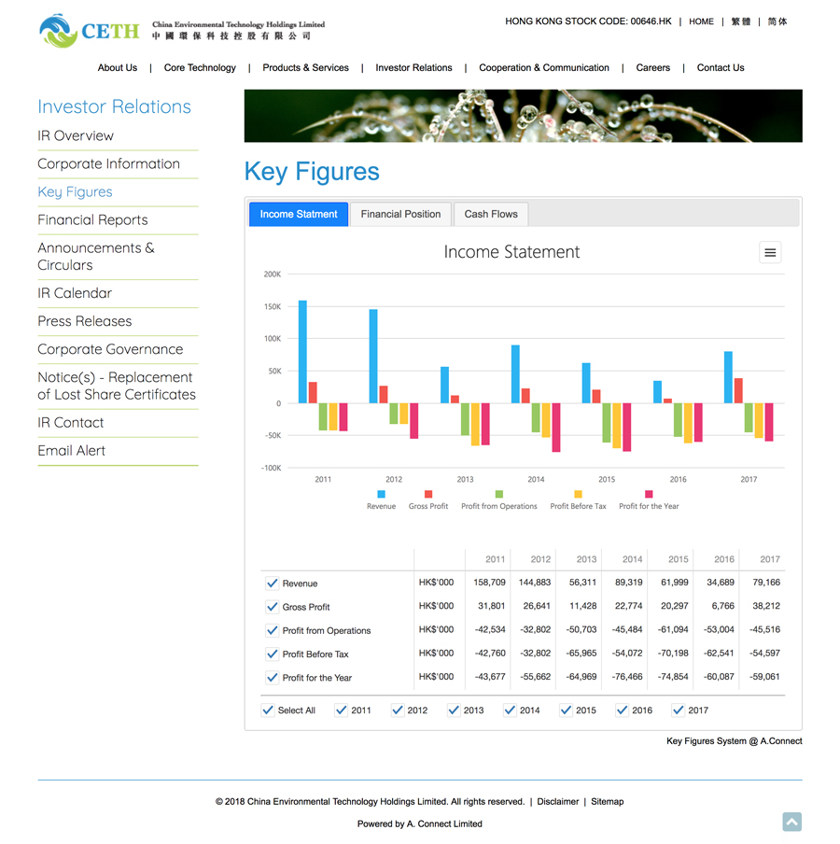Uncheck the Revenue row checkbox
The image size is (840, 844).
tap(273, 583)
